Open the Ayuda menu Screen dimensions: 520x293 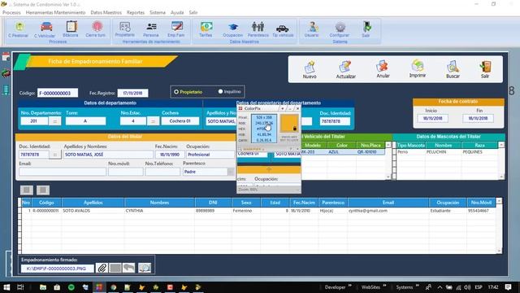[177, 12]
